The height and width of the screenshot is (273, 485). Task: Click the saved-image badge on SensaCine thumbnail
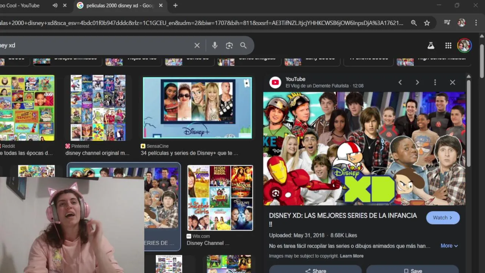247,83
